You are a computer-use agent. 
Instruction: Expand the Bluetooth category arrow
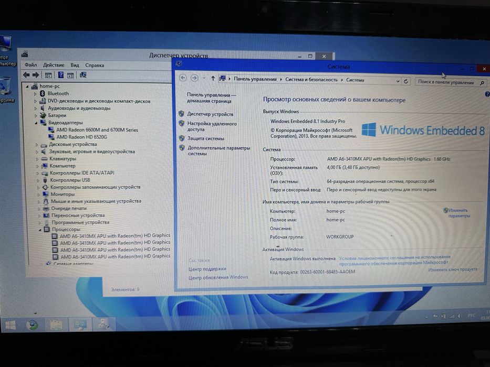[35, 94]
